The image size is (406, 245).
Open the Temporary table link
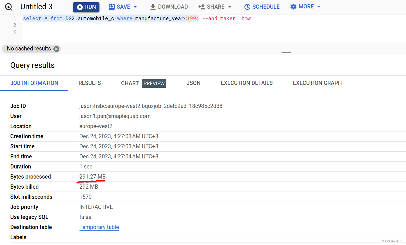(x=99, y=227)
